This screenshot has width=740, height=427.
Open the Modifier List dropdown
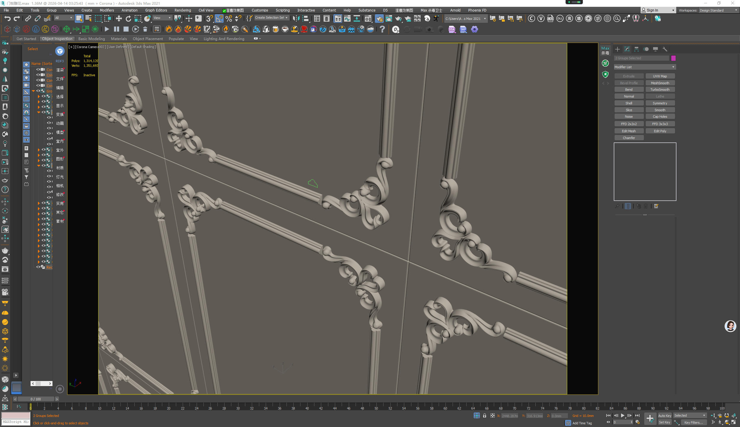645,67
